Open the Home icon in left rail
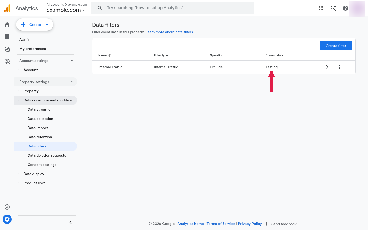This screenshot has height=230, width=368. coord(7,25)
